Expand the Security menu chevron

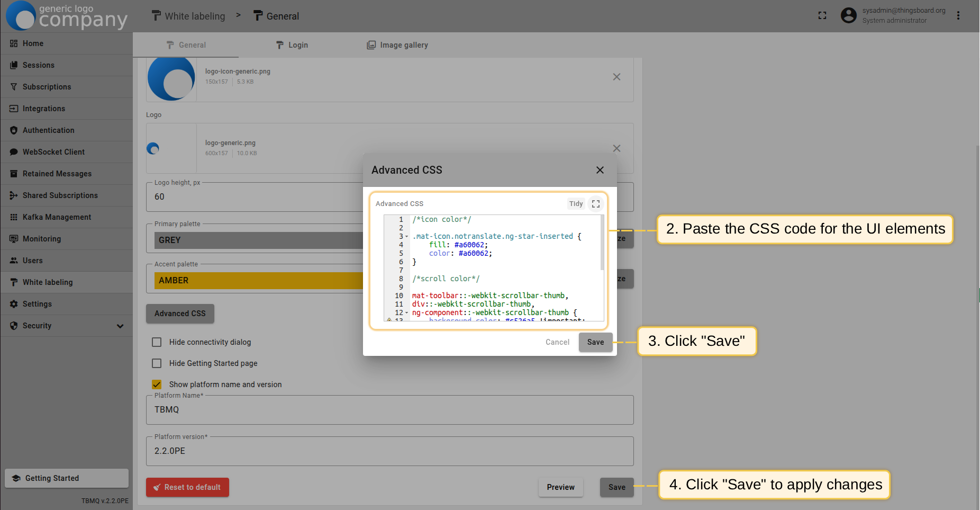pos(120,326)
